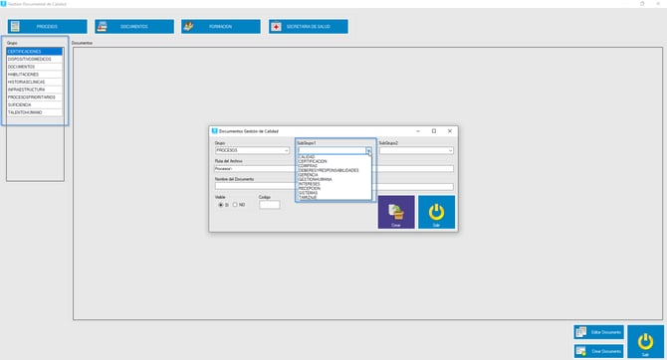Select SUFICIENCIA in the Grupo list
The image size is (667, 360).
point(35,105)
